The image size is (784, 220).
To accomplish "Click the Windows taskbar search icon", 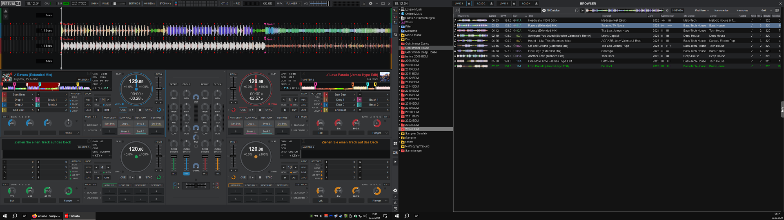I will pos(15,216).
